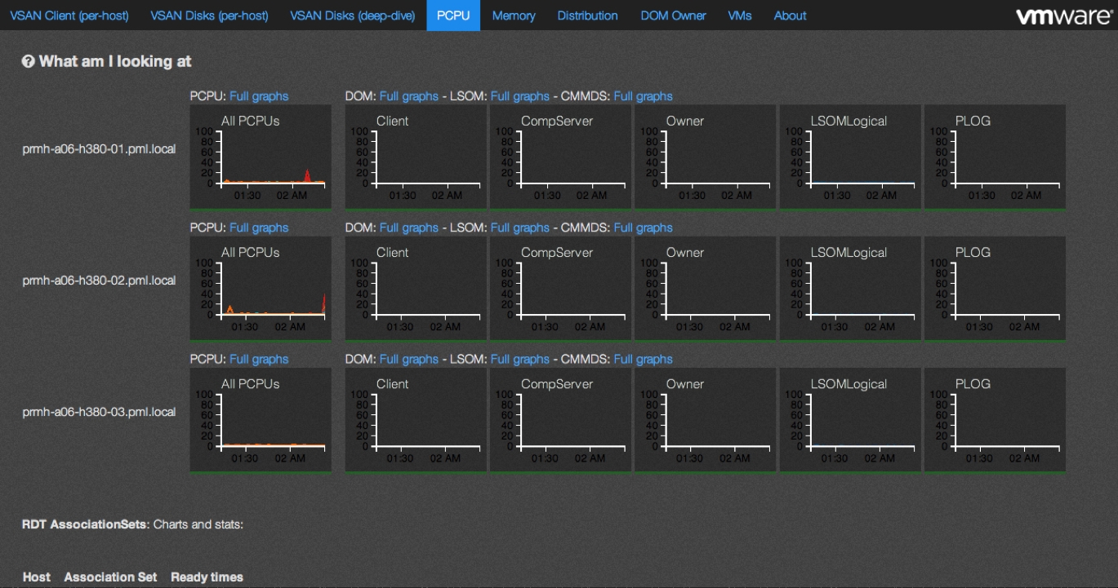The height and width of the screenshot is (588, 1118).
Task: Open DOM Full graphs for host h380-01
Action: (x=409, y=96)
